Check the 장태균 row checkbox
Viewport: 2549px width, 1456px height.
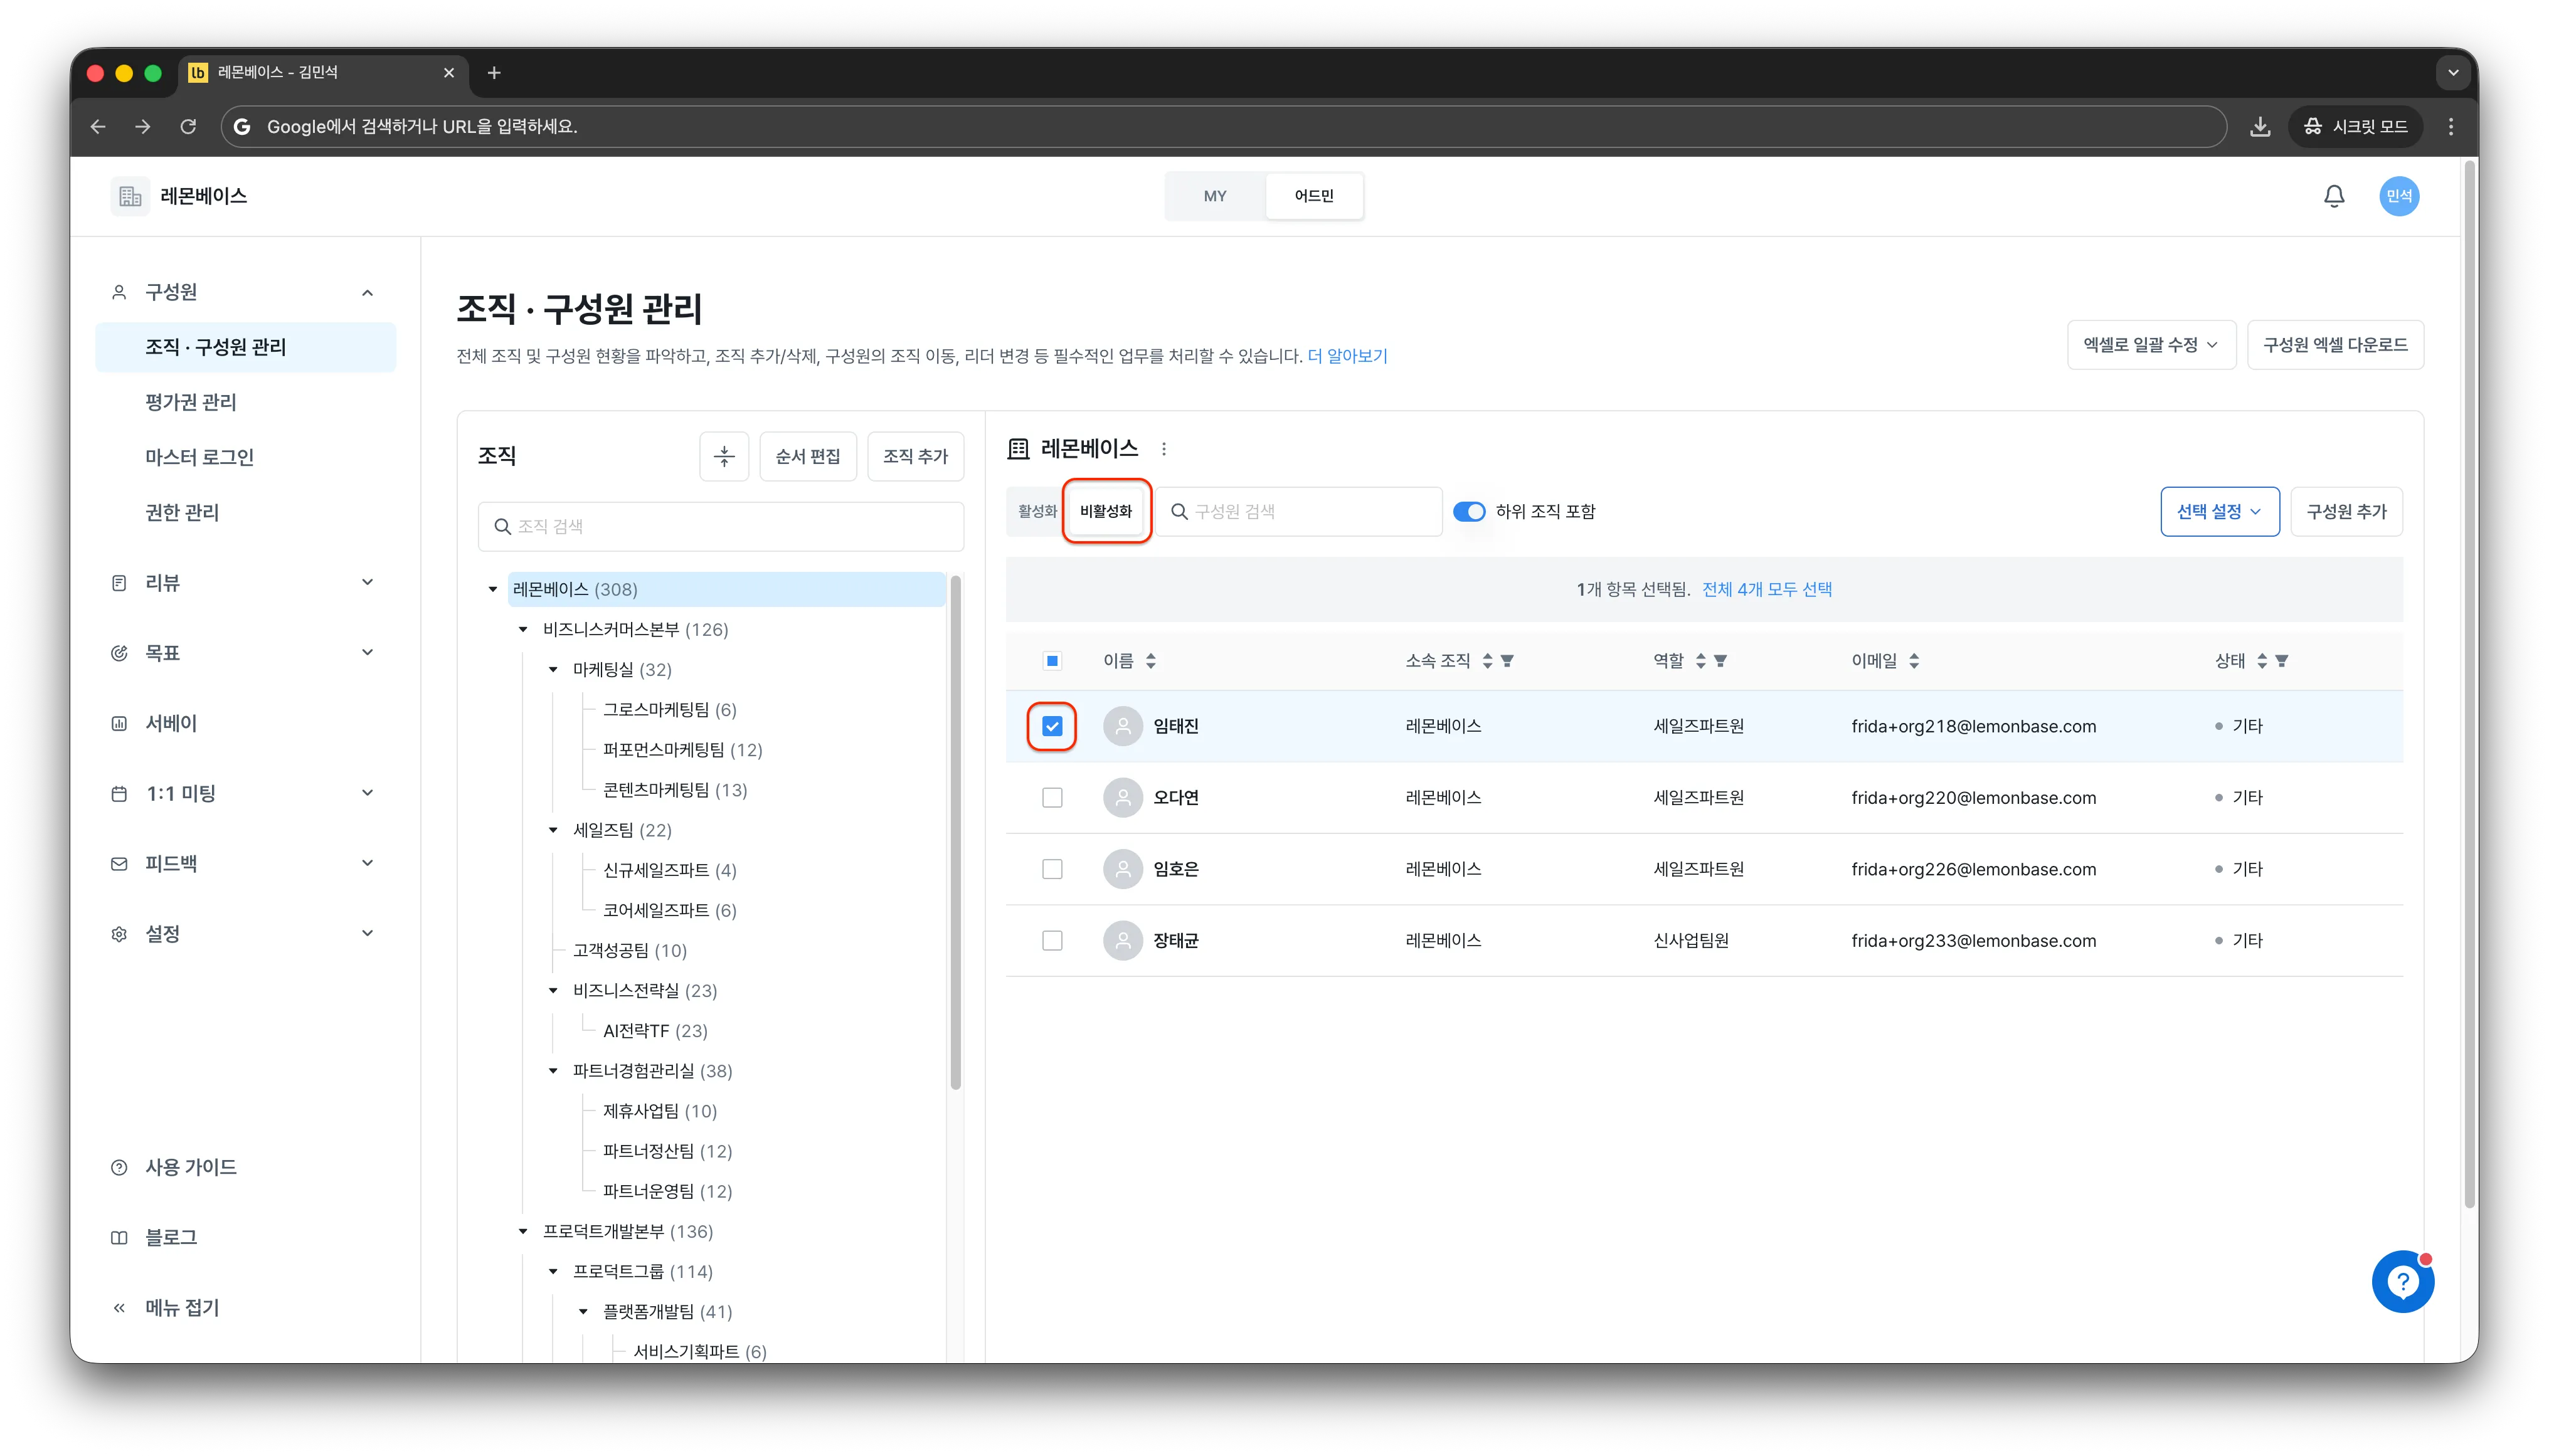(x=1052, y=940)
